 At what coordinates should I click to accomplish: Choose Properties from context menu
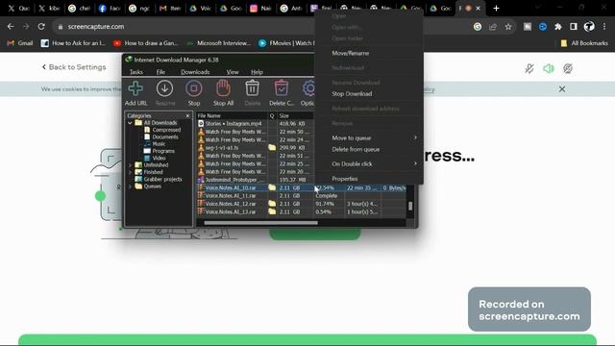point(344,179)
